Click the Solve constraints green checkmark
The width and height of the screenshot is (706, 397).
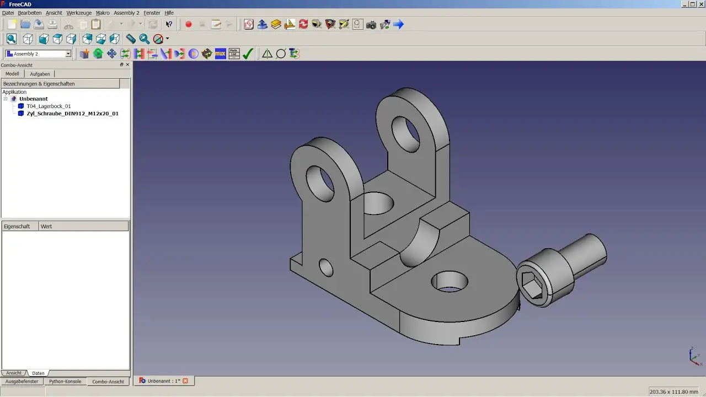(248, 53)
